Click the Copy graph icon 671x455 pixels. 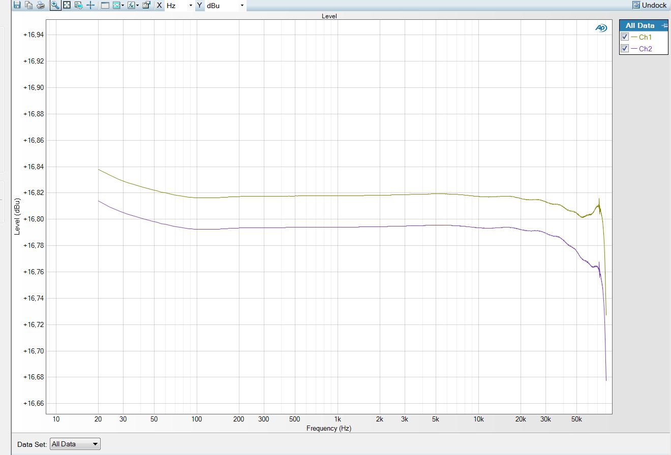point(29,5)
